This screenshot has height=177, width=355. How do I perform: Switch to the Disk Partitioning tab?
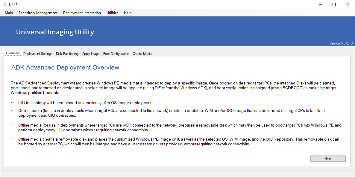(67, 54)
